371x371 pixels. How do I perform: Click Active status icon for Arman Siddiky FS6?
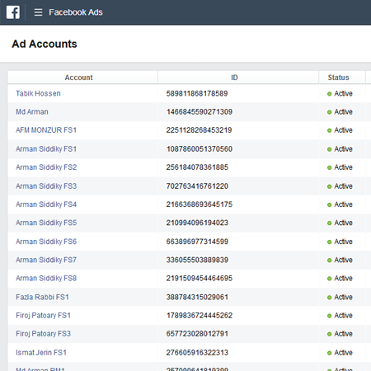click(x=329, y=242)
